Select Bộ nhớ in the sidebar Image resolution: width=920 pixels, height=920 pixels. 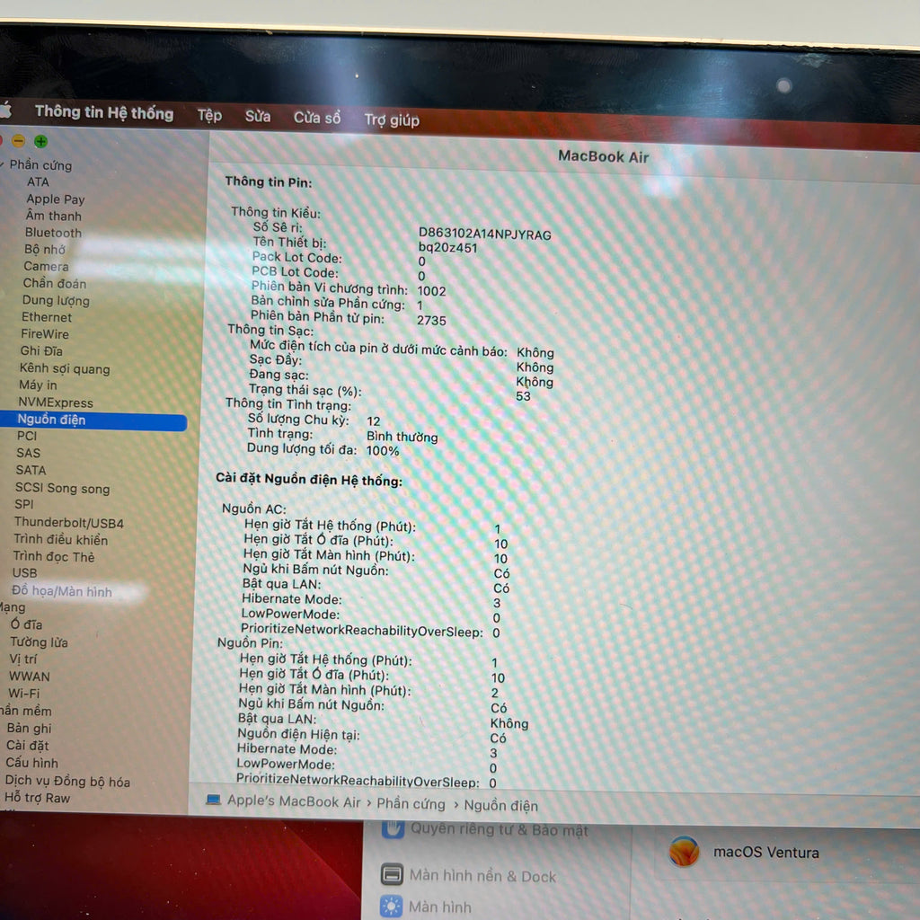click(x=45, y=250)
